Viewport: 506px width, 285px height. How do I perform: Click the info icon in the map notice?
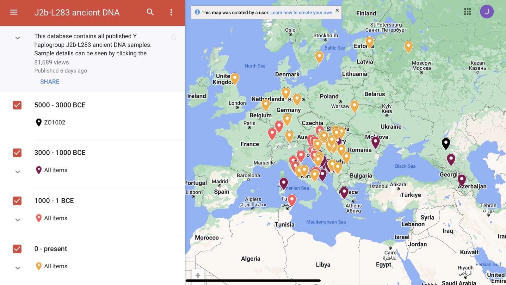[197, 12]
